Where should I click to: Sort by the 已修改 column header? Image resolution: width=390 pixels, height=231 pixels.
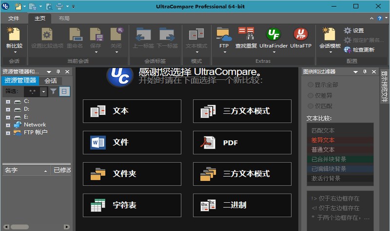tap(62, 171)
